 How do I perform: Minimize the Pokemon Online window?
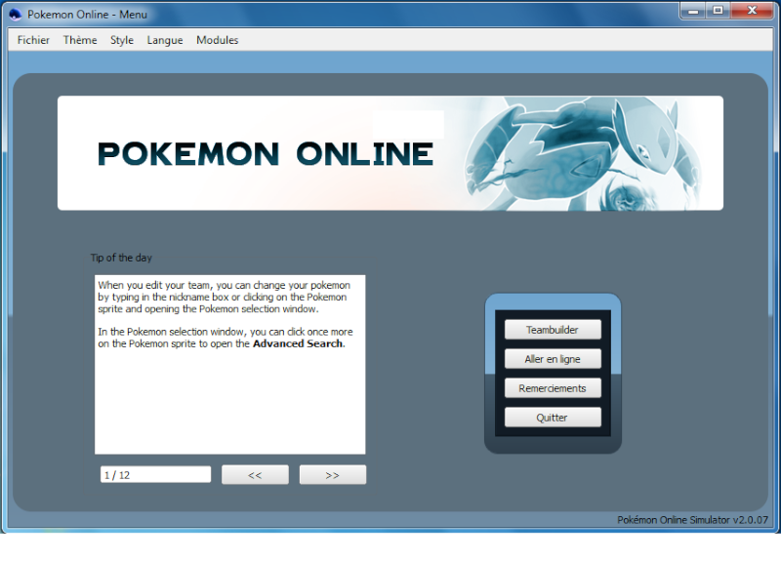[x=693, y=11]
